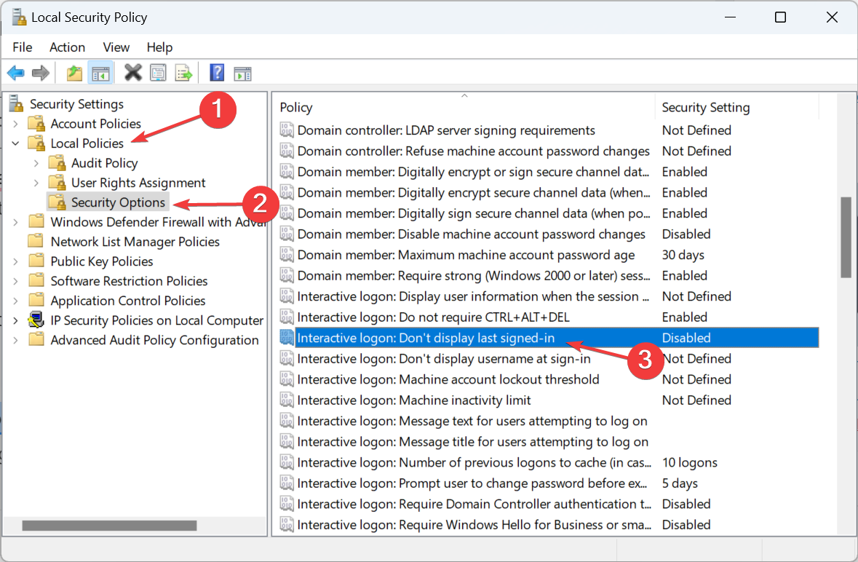This screenshot has width=858, height=562.
Task: Click the Advanced Audit Policy Configuration folder icon
Action: tap(36, 339)
